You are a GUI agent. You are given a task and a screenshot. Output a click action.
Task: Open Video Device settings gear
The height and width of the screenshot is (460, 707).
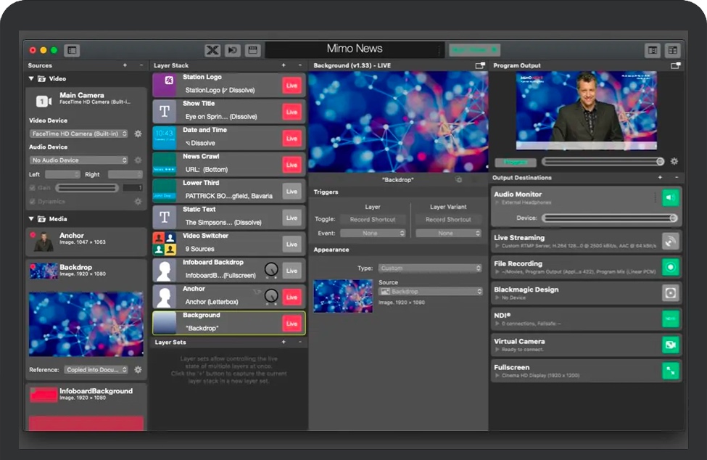(138, 134)
